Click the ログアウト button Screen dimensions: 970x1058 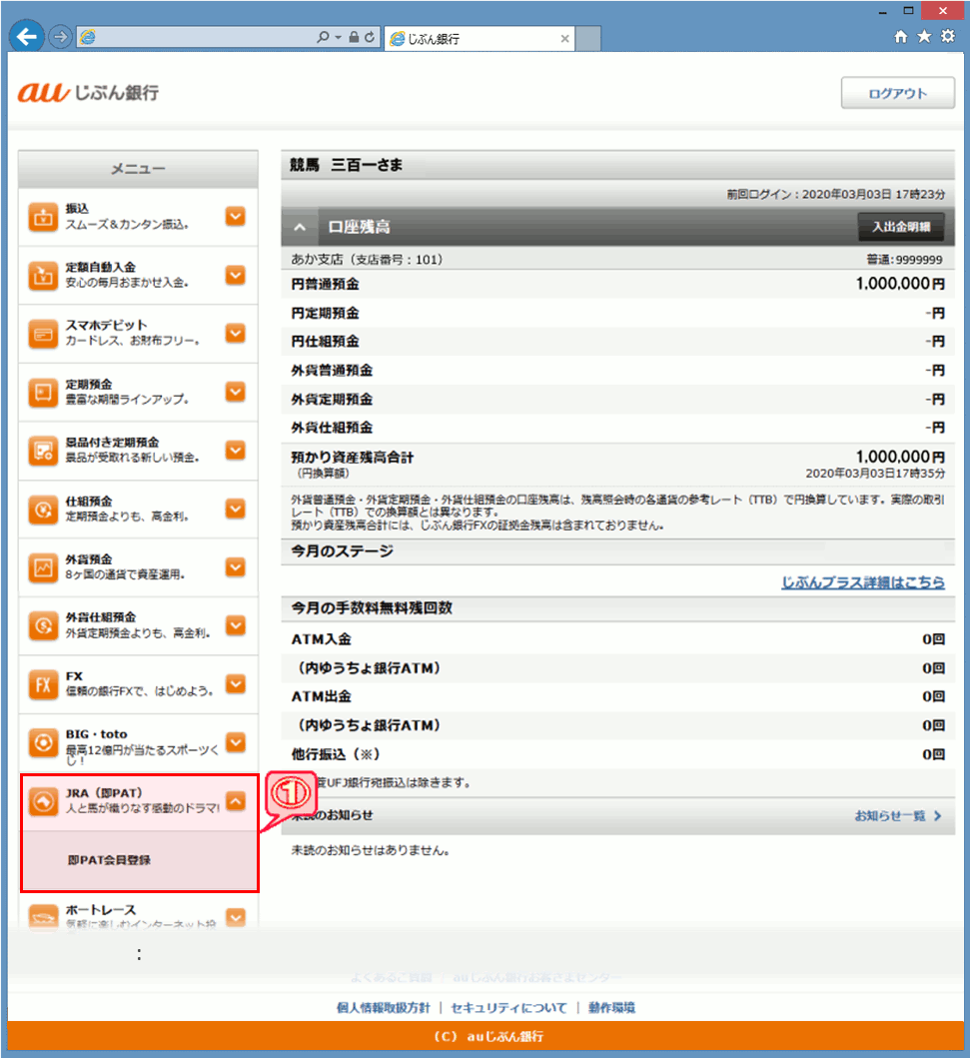click(897, 93)
